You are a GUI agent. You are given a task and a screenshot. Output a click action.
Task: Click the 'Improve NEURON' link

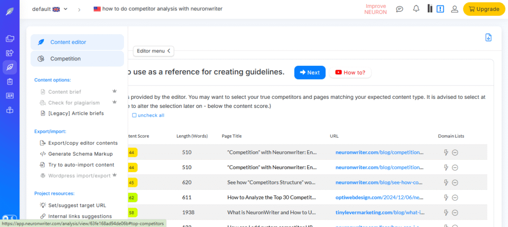pos(376,9)
